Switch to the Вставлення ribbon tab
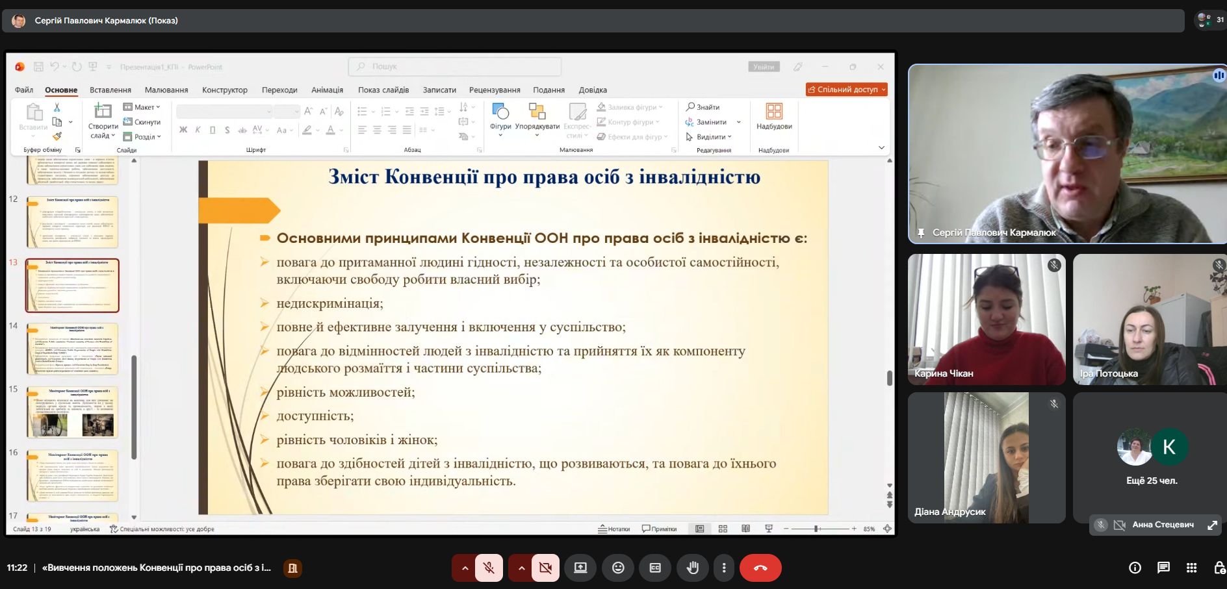 click(x=110, y=90)
